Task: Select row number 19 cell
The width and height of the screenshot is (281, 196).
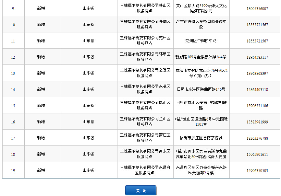Action: [x=13, y=171]
